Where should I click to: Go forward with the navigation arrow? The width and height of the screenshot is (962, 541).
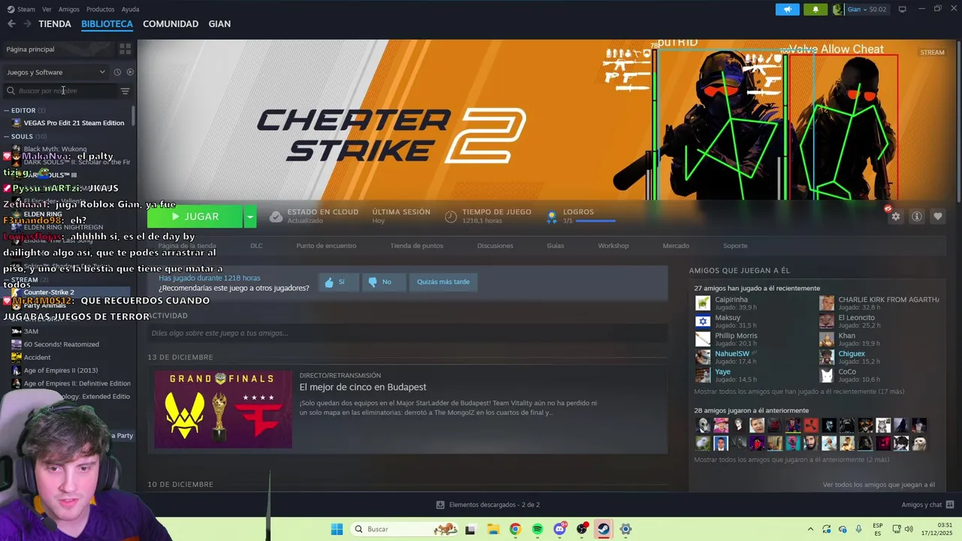27,24
